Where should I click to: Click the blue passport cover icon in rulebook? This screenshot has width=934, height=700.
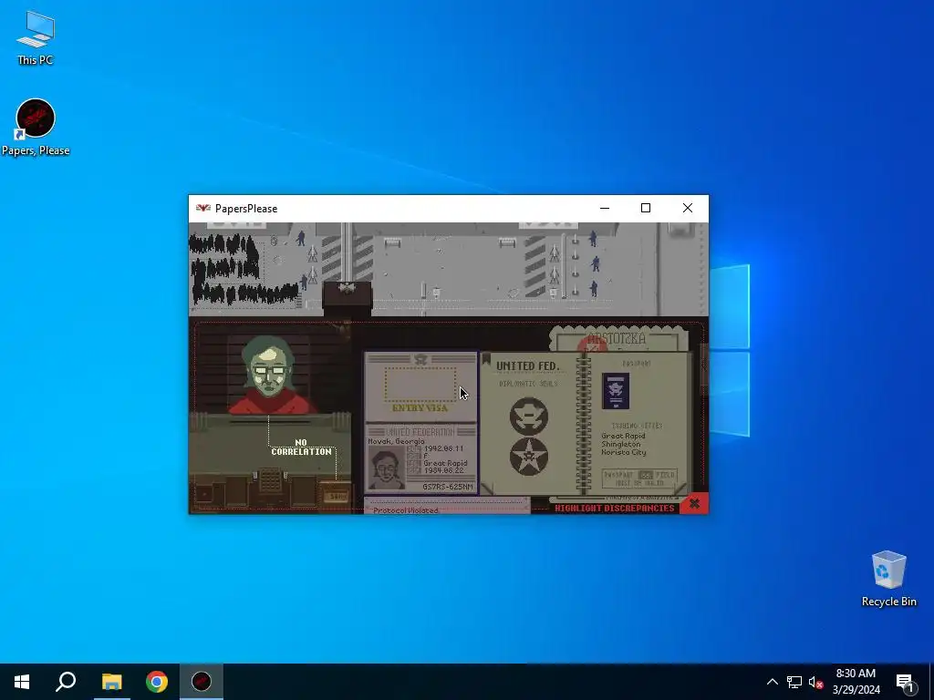click(x=616, y=390)
